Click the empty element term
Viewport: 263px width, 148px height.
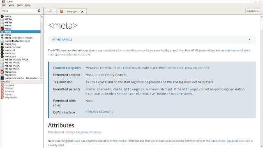point(116,75)
